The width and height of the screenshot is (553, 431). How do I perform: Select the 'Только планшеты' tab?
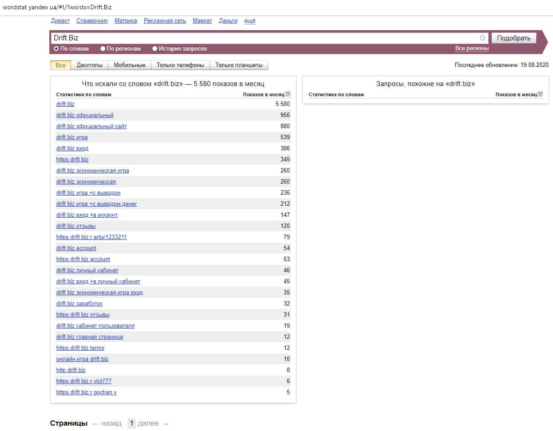239,65
